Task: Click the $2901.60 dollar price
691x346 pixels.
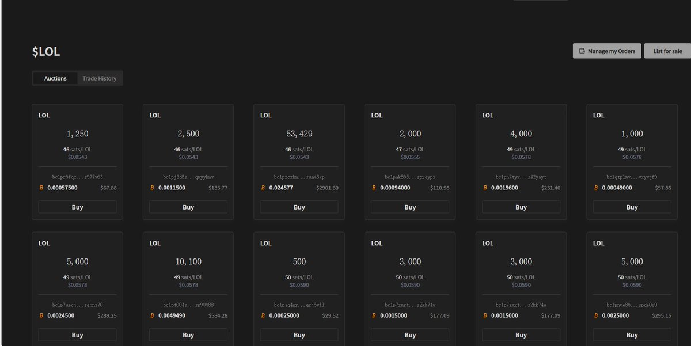Action: 327,188
